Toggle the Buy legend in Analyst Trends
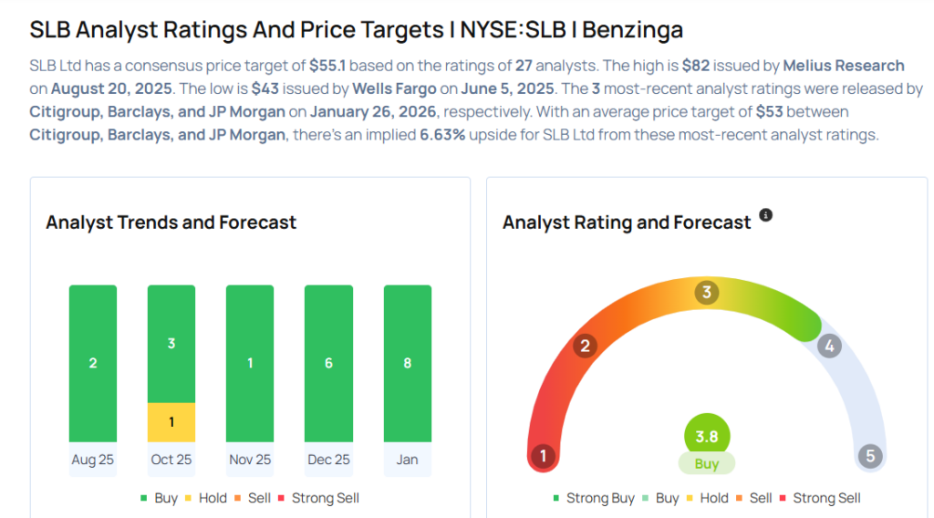Viewport: 934px width, 518px height. 158,498
